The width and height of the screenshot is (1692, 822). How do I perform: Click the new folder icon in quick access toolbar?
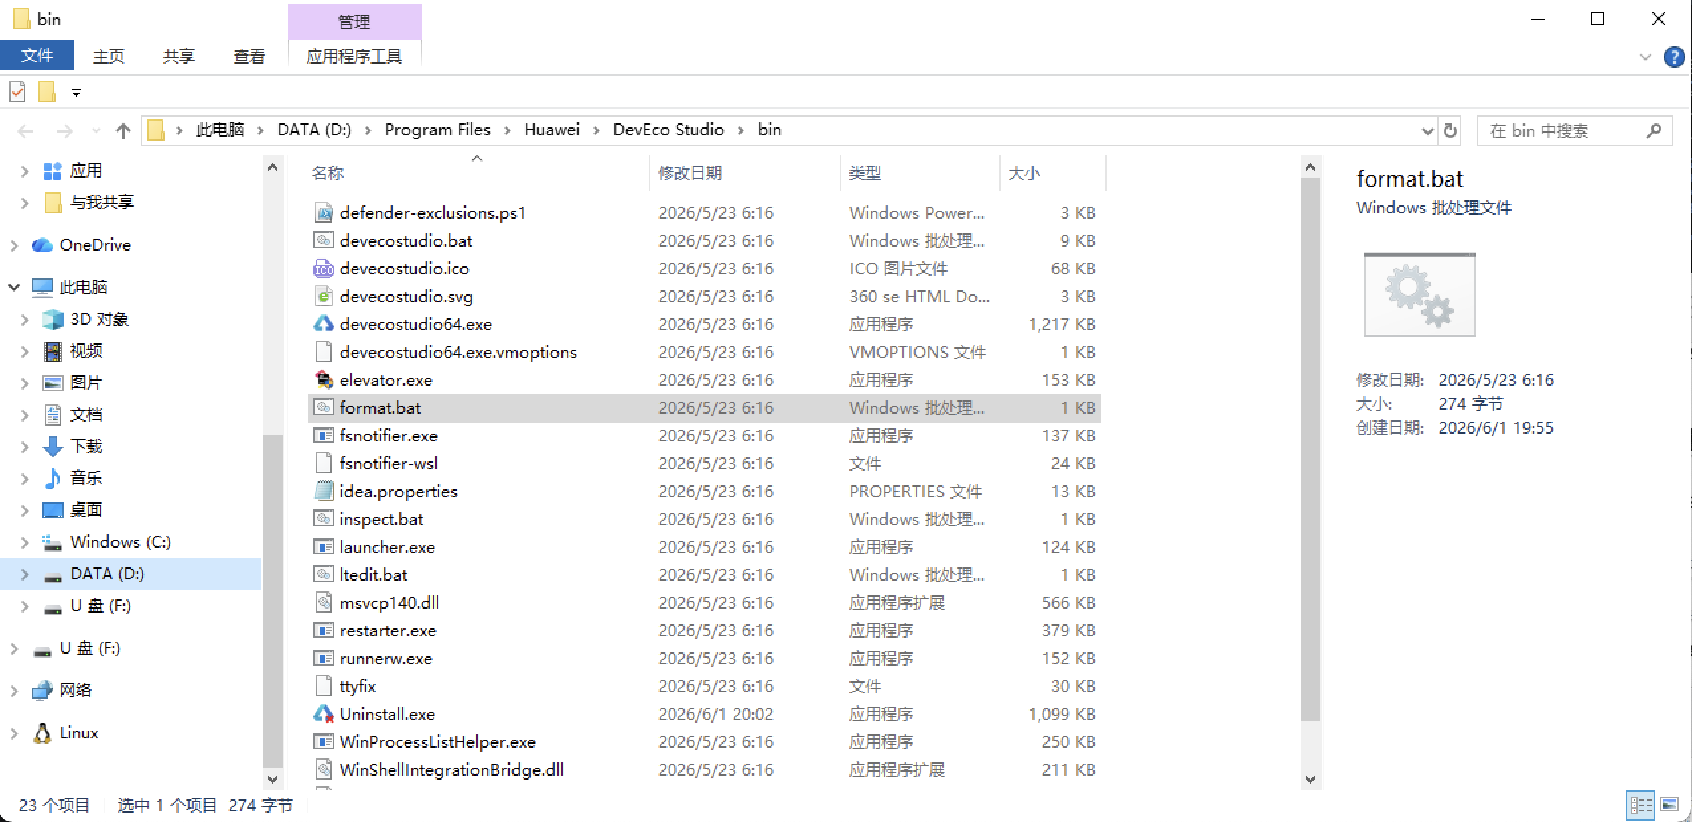(47, 92)
